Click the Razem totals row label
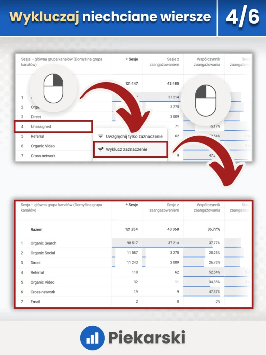The image size is (266, 355). tap(36, 230)
